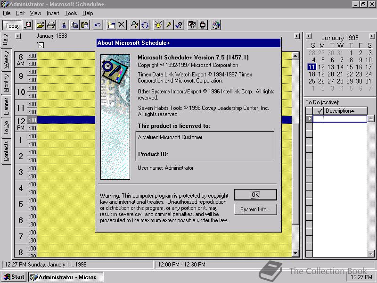
Task: Switch to the To Do tab
Action: [x=6, y=128]
